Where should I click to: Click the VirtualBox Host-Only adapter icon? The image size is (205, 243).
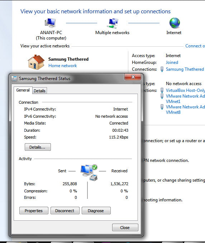(162, 90)
